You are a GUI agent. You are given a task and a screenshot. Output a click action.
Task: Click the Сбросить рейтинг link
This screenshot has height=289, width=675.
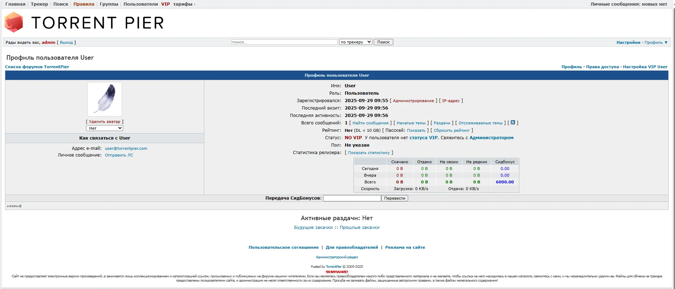click(452, 130)
